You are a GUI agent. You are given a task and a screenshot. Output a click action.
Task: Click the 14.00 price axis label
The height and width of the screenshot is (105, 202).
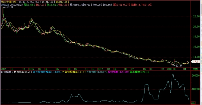(x=196, y=57)
